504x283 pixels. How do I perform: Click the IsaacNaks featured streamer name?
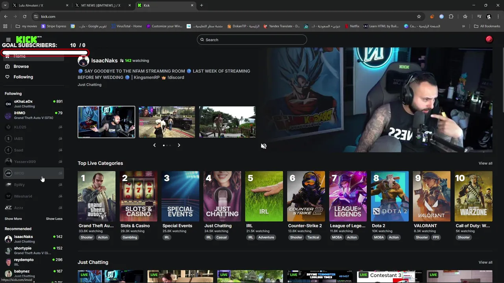[x=104, y=61]
